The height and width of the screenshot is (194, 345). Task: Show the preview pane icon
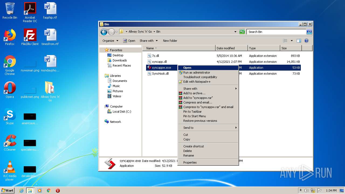(299, 41)
